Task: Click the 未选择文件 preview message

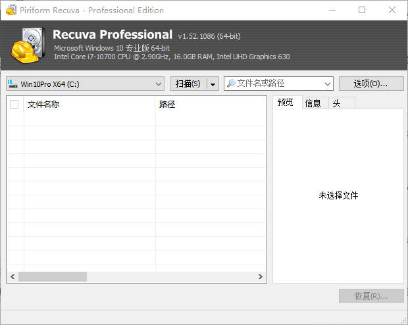Action: 338,195
